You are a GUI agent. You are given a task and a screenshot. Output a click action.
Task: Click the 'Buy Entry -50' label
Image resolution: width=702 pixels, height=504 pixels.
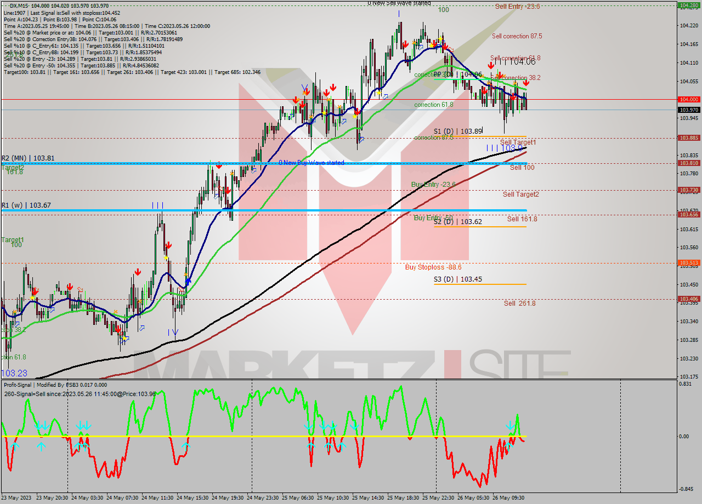coord(433,218)
